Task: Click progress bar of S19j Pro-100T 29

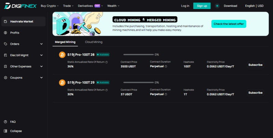Action: point(139,83)
